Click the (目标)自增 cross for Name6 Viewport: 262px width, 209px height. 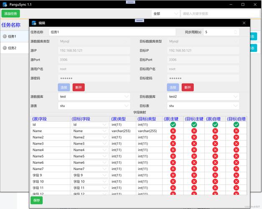click(236, 163)
